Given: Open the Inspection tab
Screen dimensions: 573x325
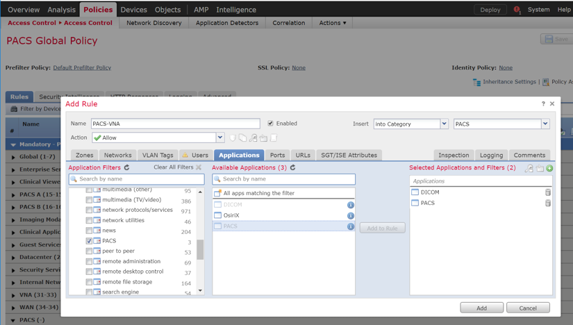Looking at the screenshot, I should [x=454, y=155].
